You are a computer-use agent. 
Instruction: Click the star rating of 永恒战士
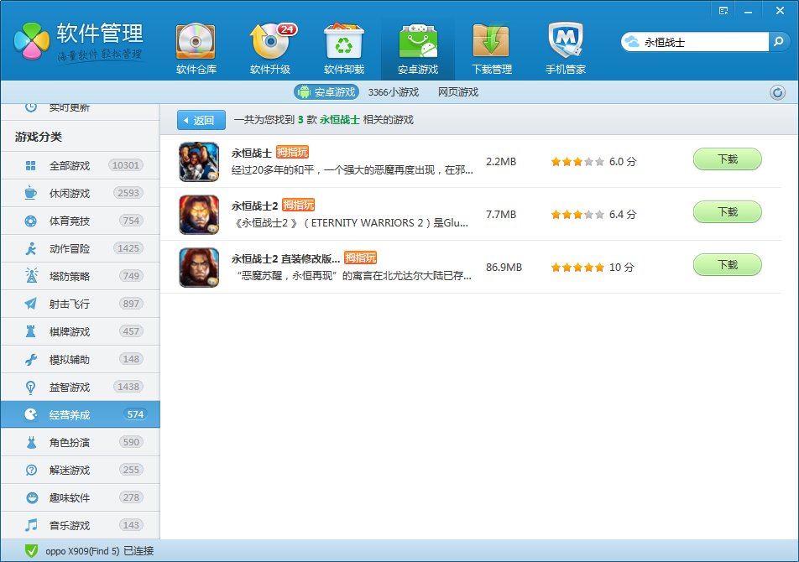[x=577, y=162]
